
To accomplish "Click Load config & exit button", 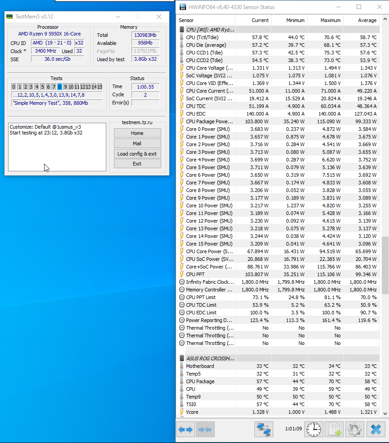I will [x=137, y=154].
